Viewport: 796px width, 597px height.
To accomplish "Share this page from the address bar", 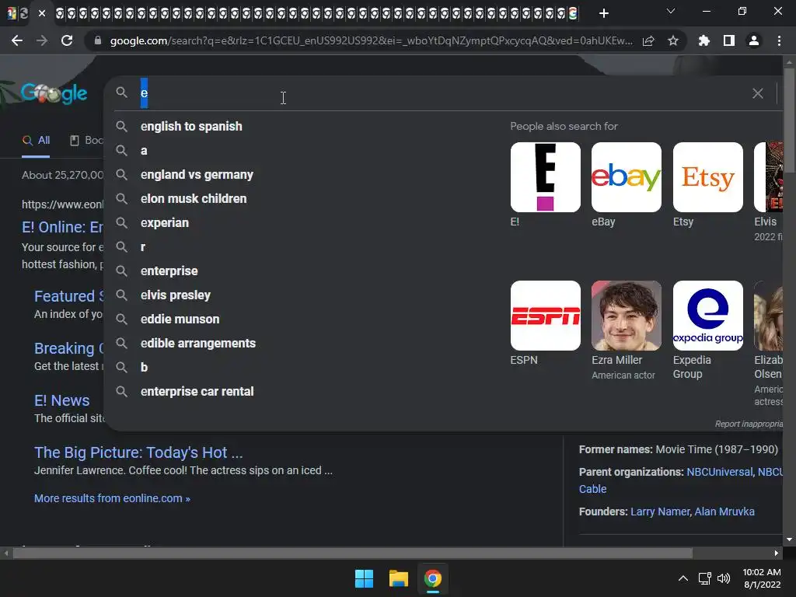I will click(648, 40).
